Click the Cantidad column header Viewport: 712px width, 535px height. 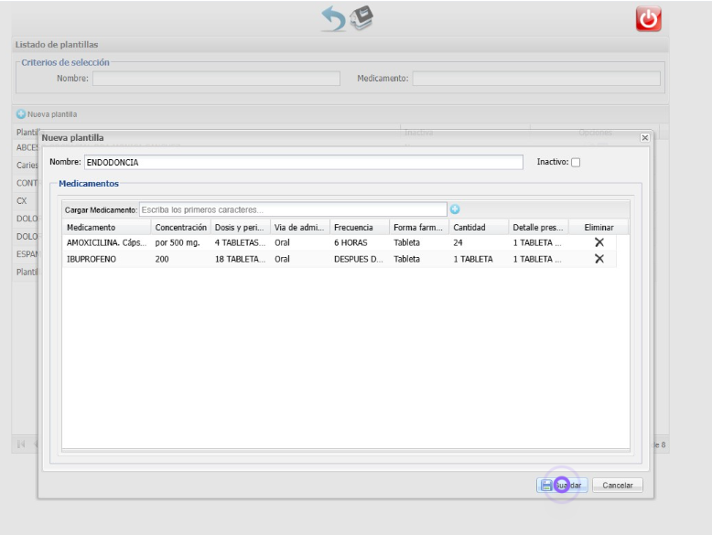click(469, 227)
